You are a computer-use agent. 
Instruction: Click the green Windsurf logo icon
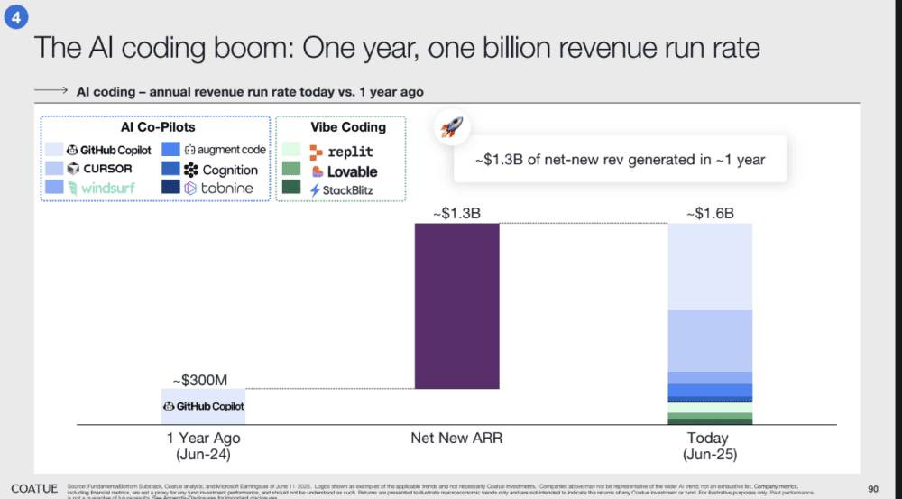[72, 189]
